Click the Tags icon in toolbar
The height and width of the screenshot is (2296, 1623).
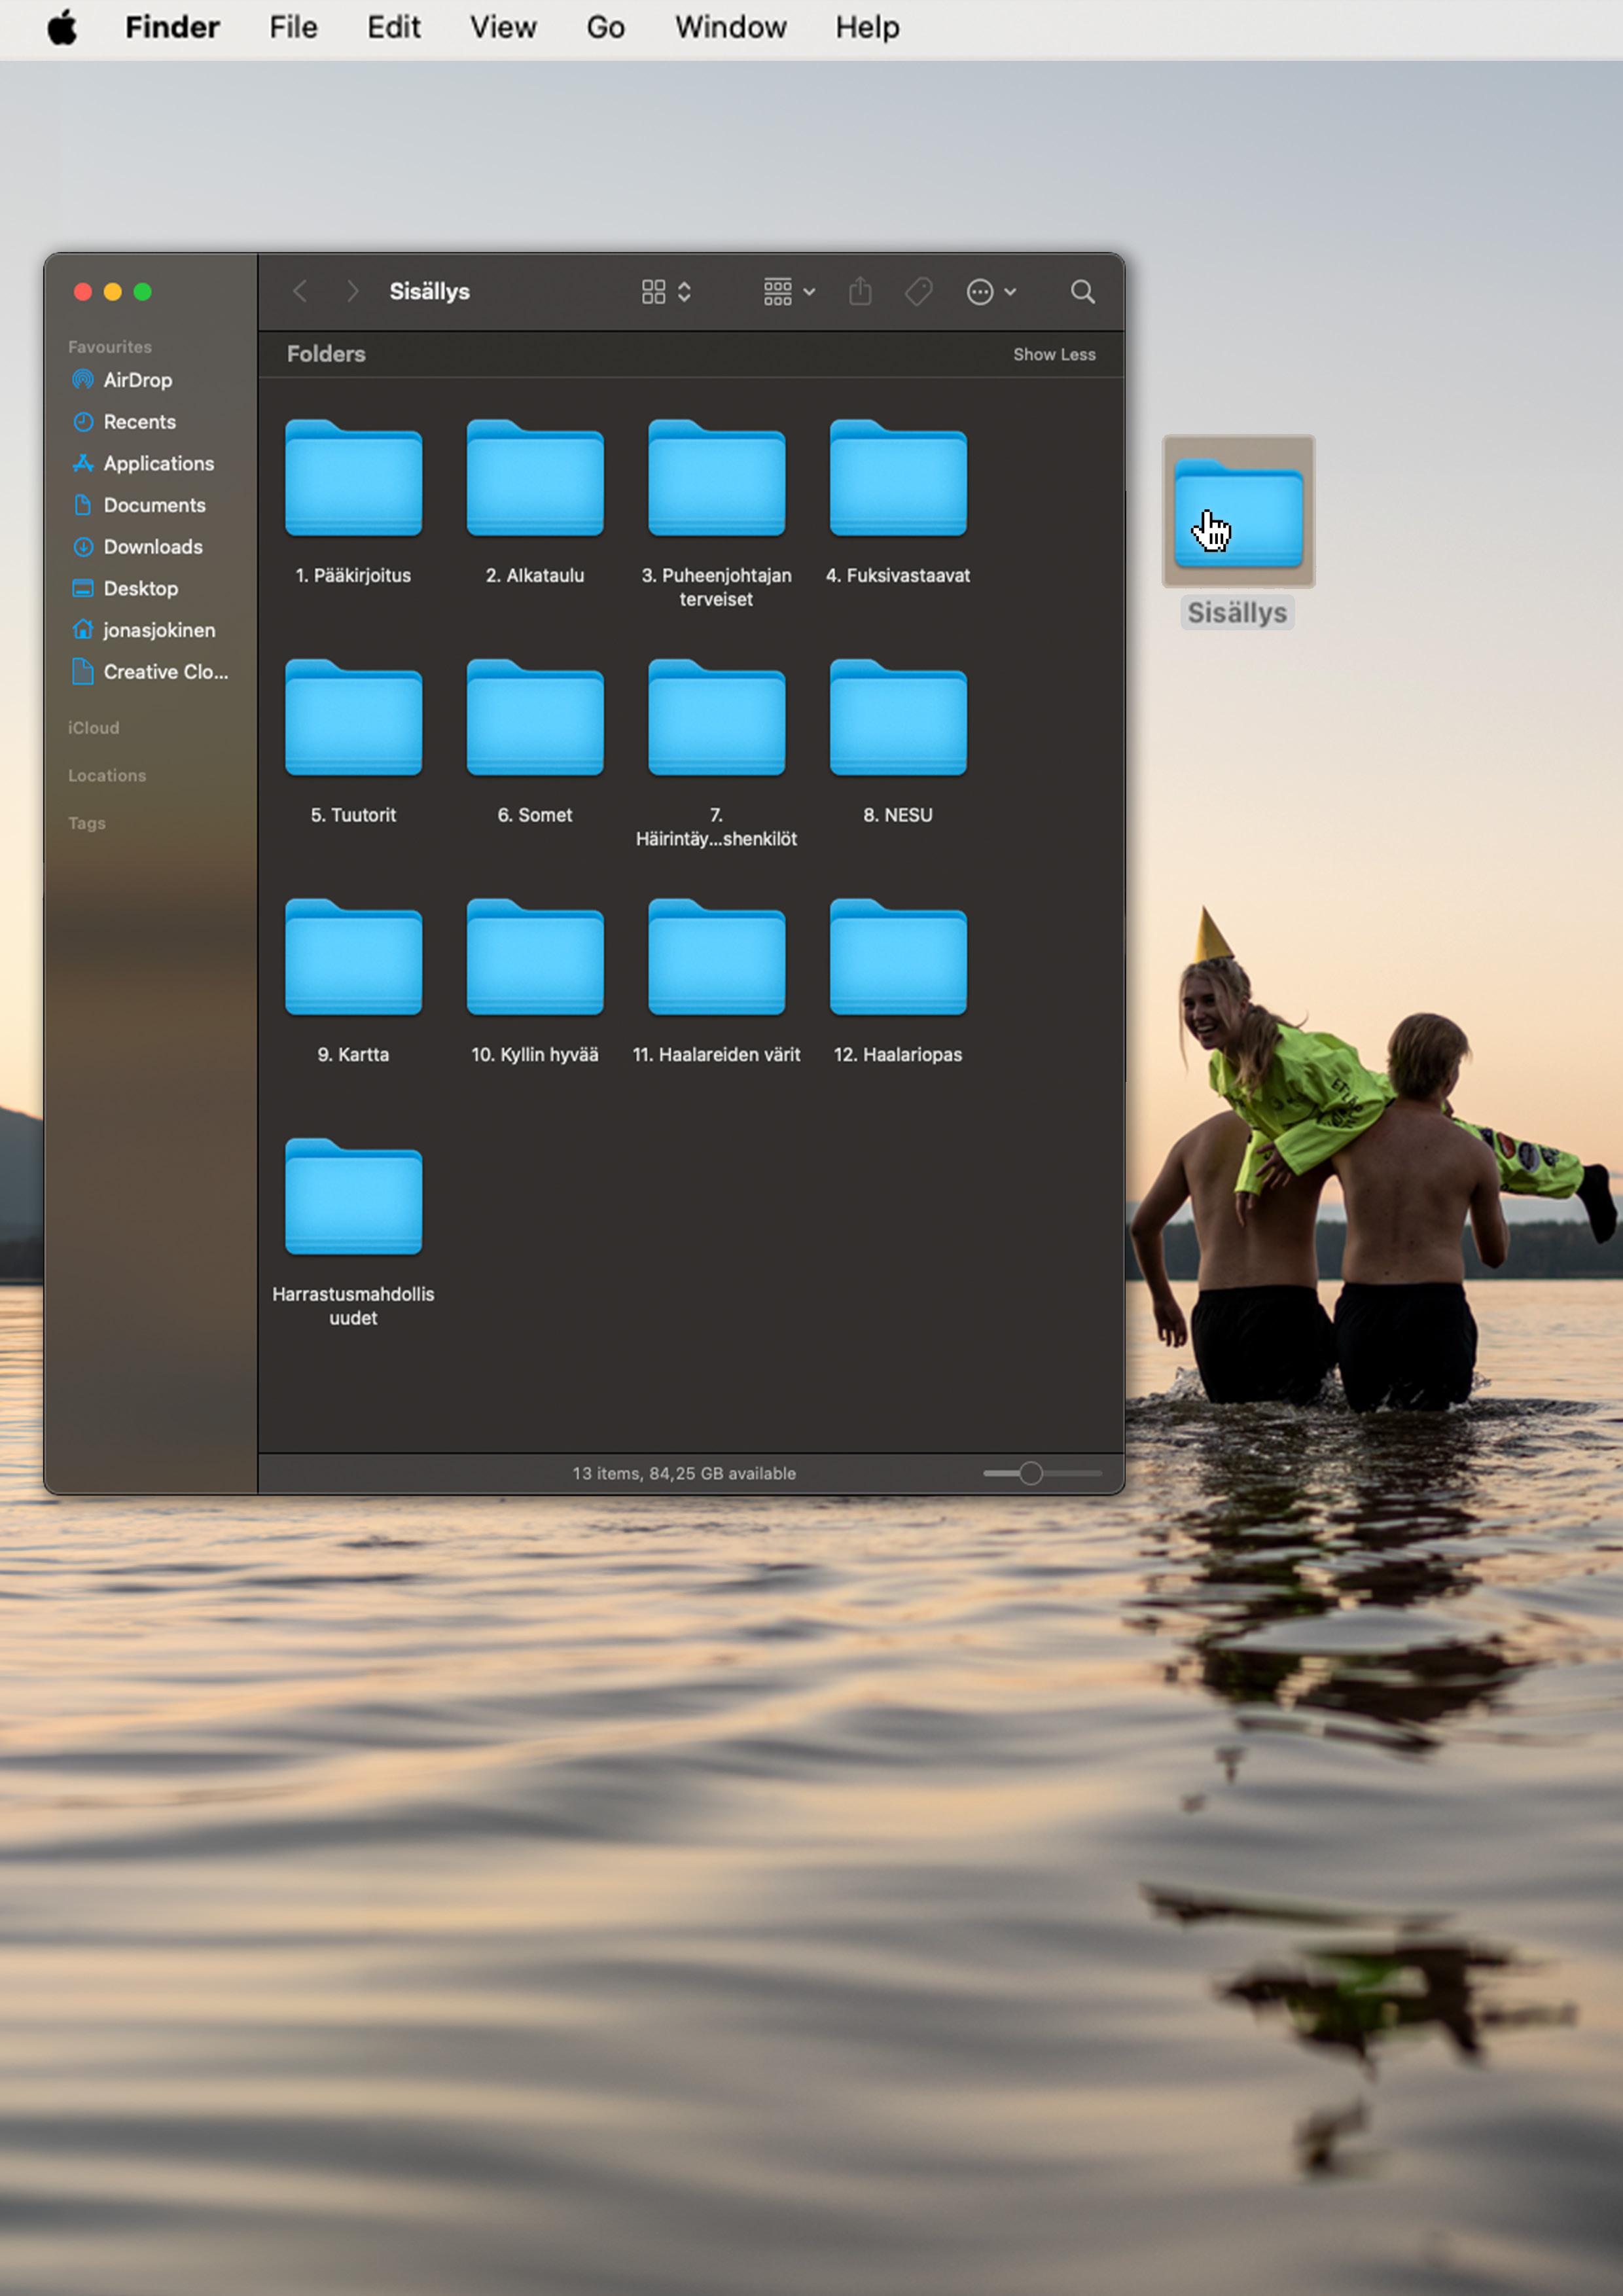click(x=918, y=292)
